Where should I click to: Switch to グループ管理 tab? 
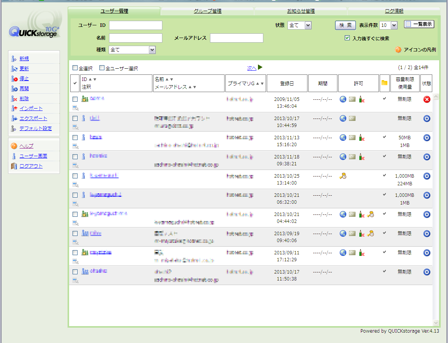207,11
